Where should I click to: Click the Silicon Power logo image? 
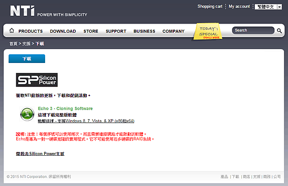coord(37,80)
